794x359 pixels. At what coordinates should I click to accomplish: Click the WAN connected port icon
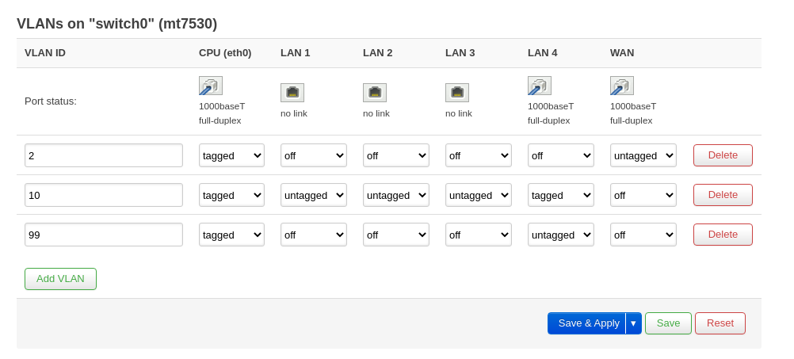622,86
